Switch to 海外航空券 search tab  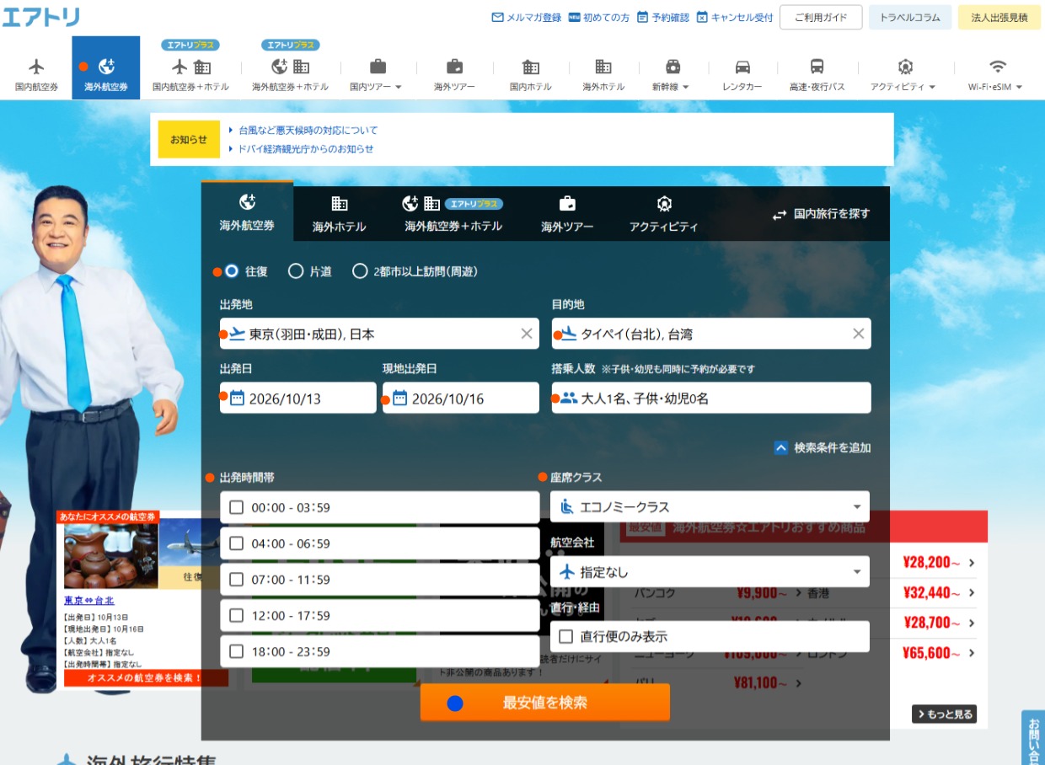pyautogui.click(x=247, y=212)
